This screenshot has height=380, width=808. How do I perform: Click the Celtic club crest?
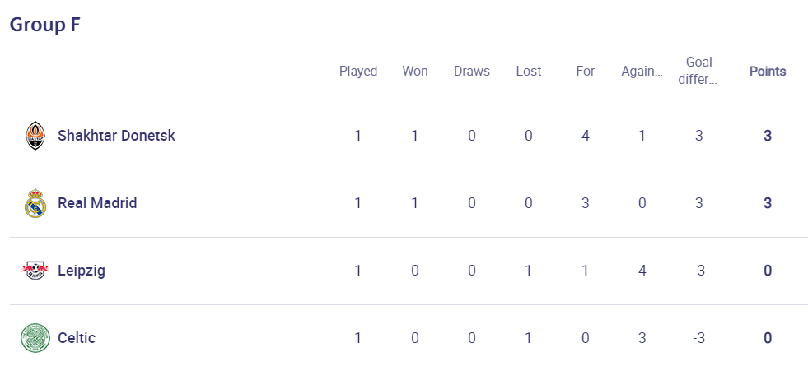35,338
